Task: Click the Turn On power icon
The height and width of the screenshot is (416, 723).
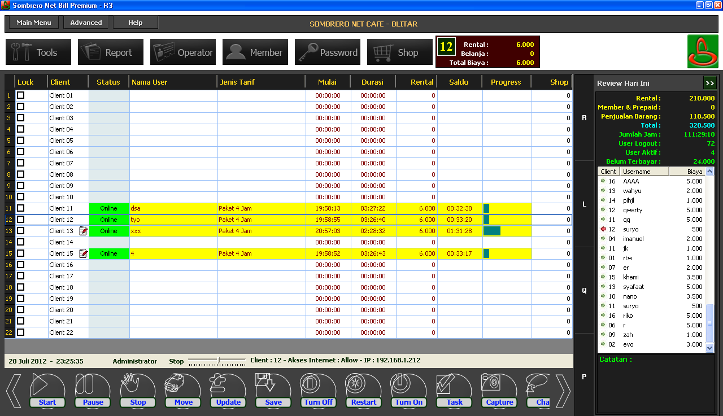Action: pyautogui.click(x=409, y=391)
